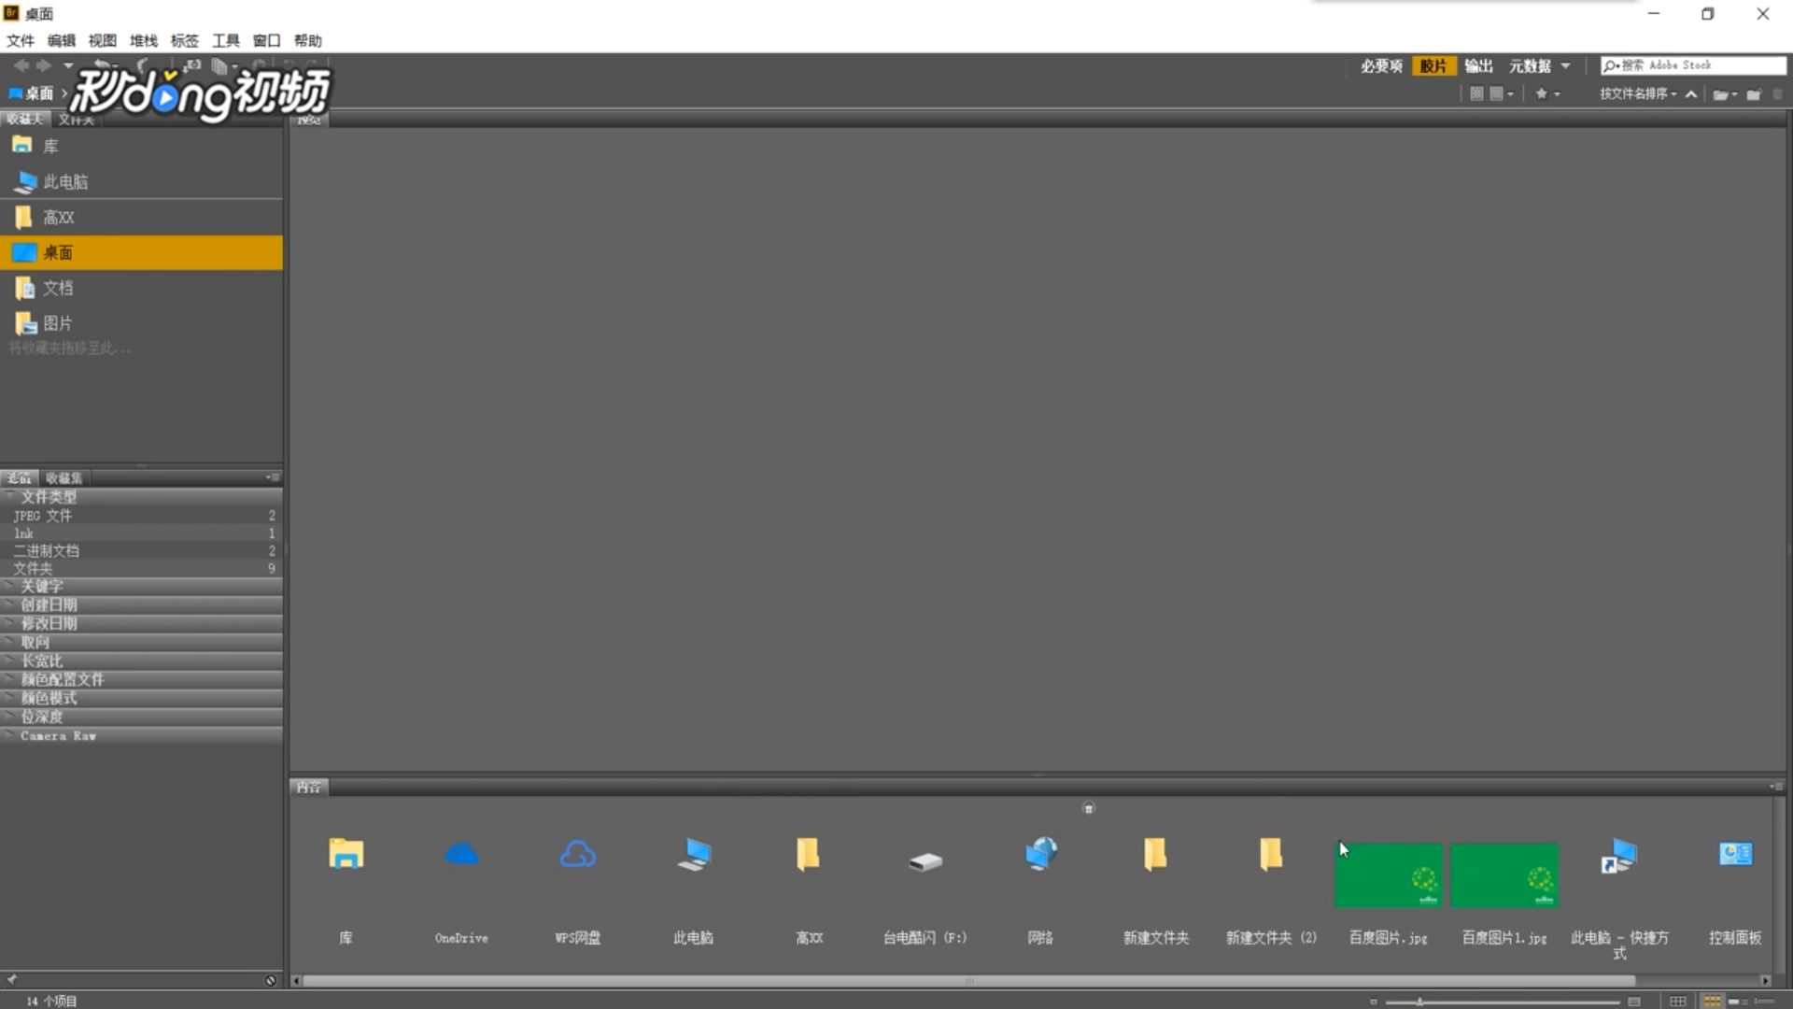Open the new folder icon in toolbar
This screenshot has height=1009, width=1793.
pyautogui.click(x=1754, y=94)
